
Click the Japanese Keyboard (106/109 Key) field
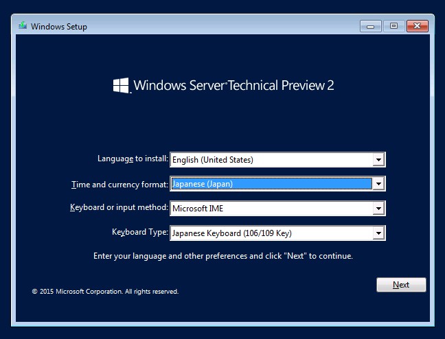pos(277,233)
